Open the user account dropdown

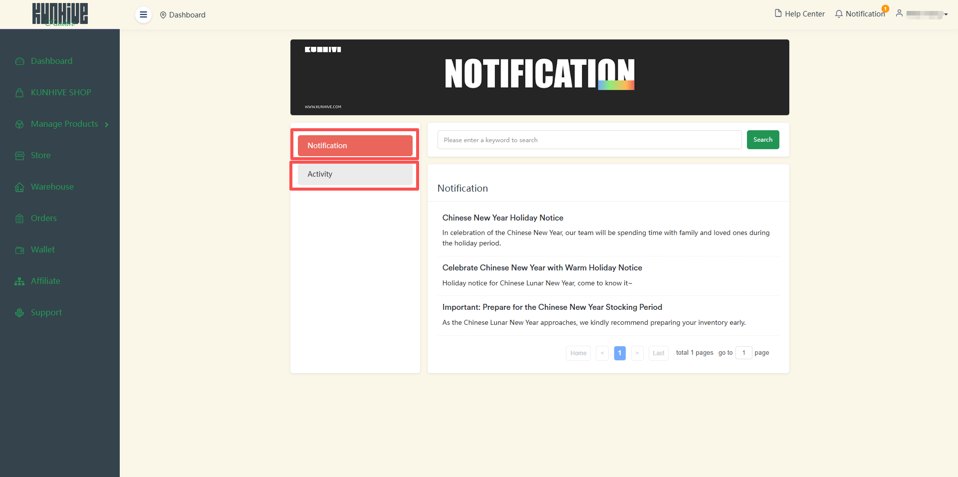click(922, 14)
